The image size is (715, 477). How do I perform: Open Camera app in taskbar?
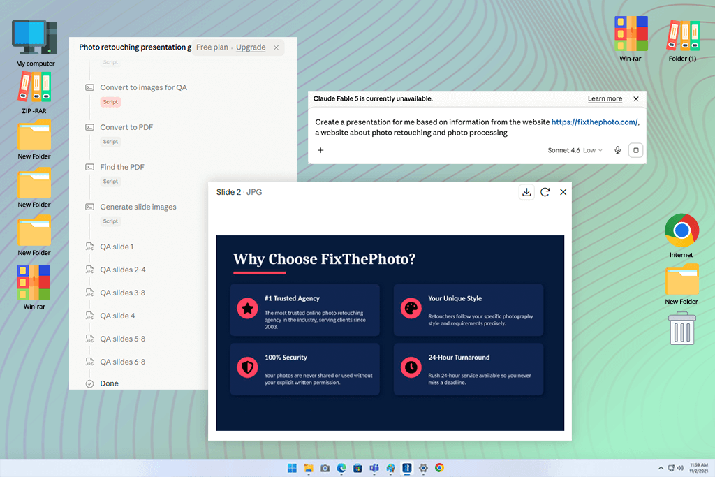[325, 468]
